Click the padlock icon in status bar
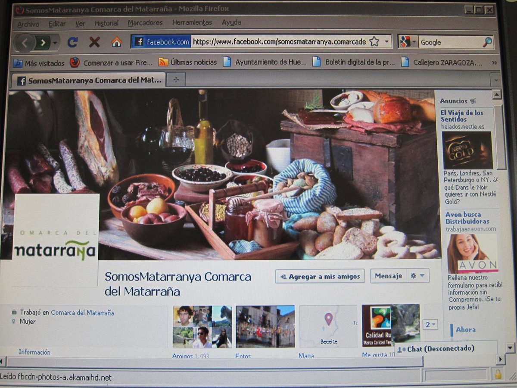 498,374
